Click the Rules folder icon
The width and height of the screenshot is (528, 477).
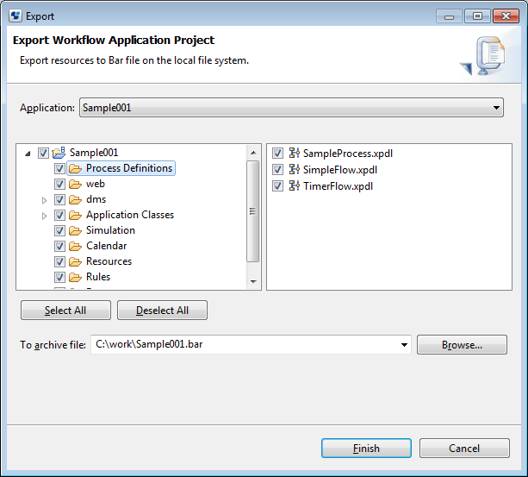[75, 277]
